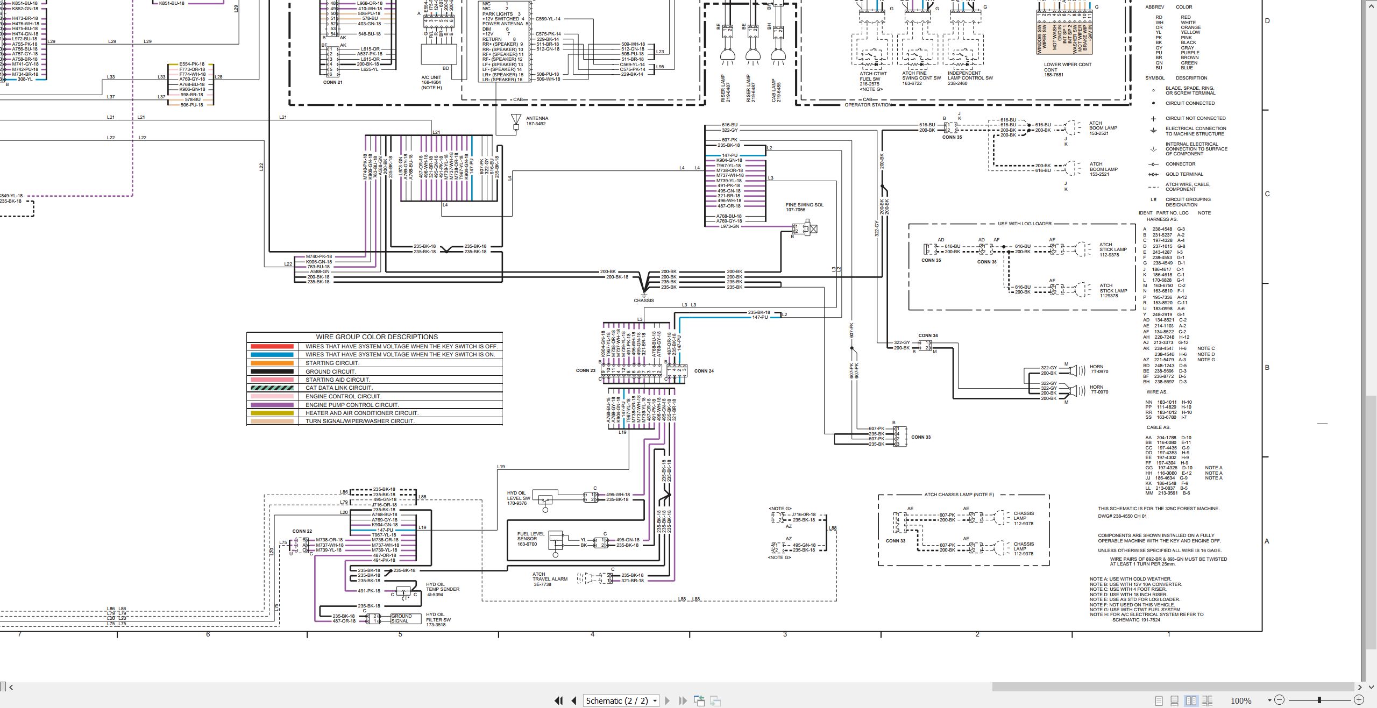This screenshot has height=708, width=1377.
Task: Click the zoom in plus icon
Action: pos(1359,700)
